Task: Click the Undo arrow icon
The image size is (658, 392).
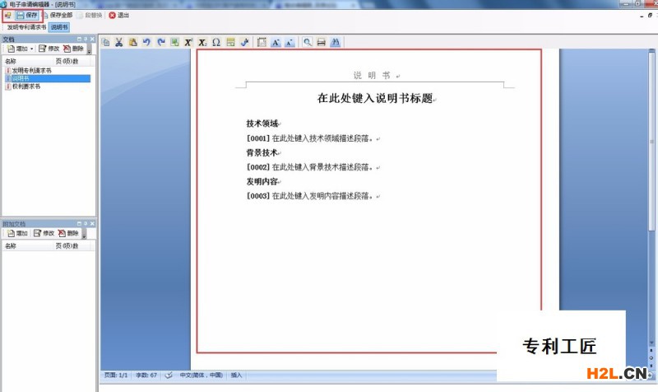Action: (x=146, y=42)
